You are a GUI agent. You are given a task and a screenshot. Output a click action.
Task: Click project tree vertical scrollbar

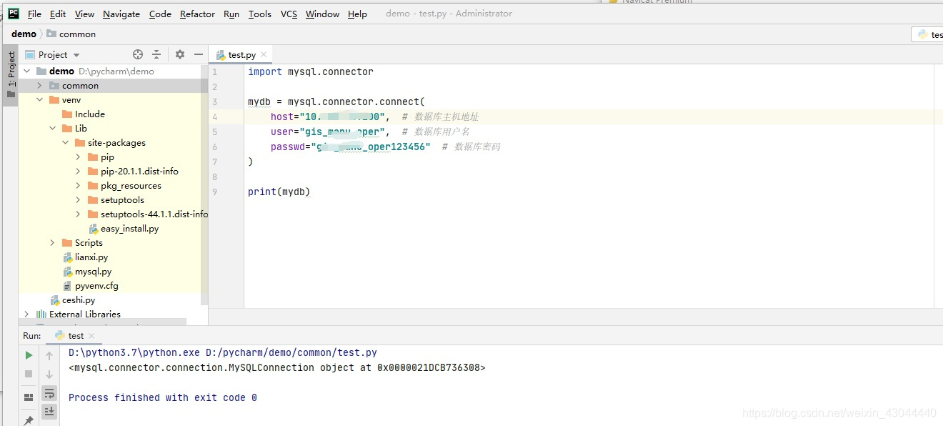point(204,186)
